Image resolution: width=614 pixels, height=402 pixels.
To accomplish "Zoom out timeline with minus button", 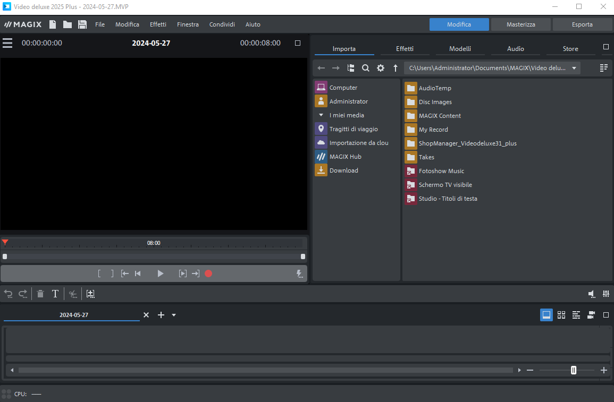I will 530,370.
